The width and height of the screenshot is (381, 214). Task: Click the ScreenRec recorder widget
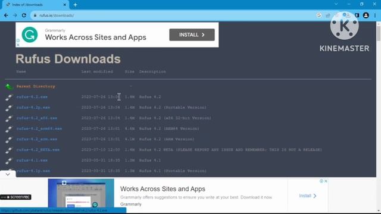pyautogui.click(x=15, y=197)
